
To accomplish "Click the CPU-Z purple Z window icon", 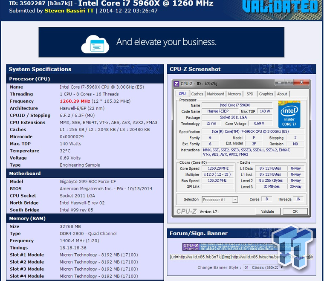I will [176, 84].
